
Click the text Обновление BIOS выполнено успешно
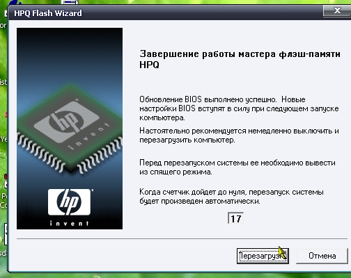tap(208, 99)
